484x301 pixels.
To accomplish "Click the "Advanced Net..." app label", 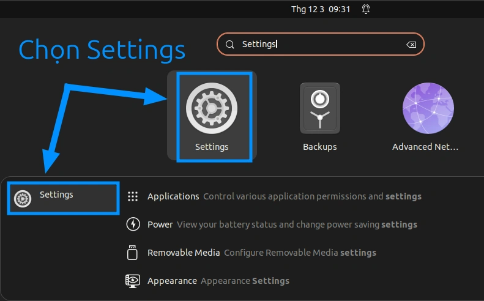I will pos(425,147).
